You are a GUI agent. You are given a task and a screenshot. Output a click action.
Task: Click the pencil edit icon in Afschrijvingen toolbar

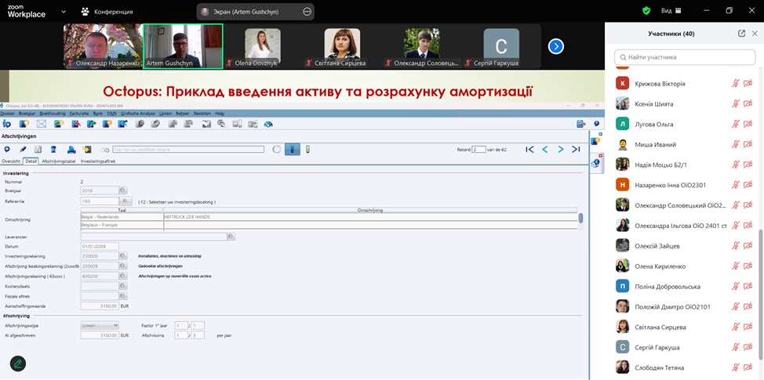[x=23, y=150]
